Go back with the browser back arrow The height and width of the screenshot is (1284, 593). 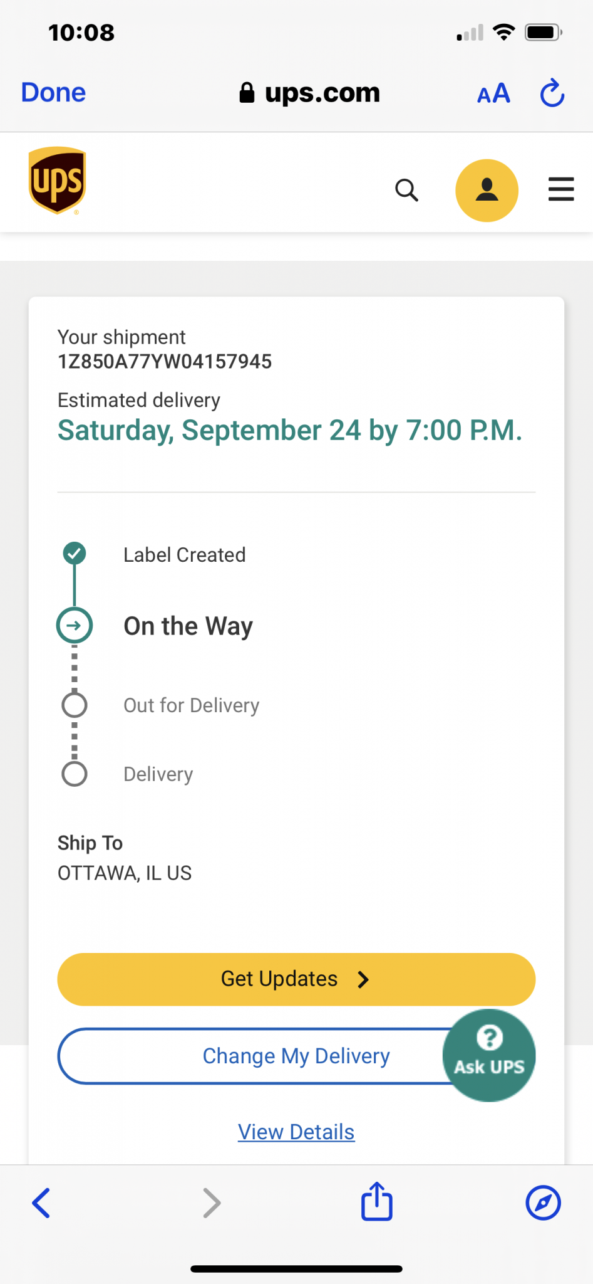click(x=41, y=1202)
